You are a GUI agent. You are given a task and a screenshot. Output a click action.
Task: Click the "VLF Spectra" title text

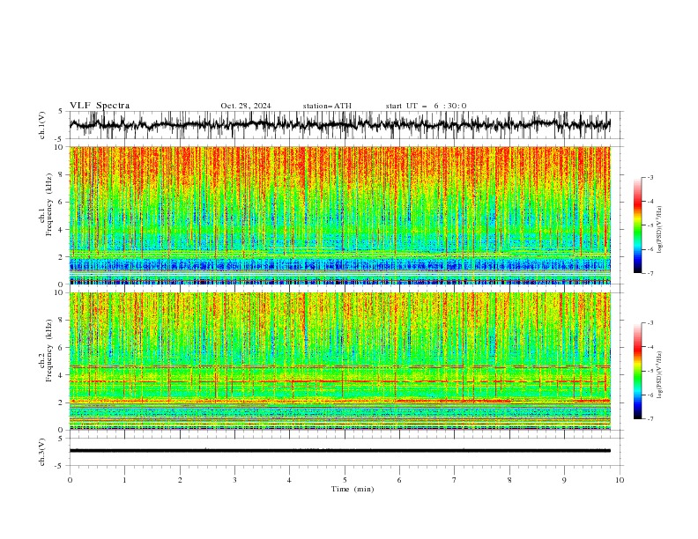point(100,106)
